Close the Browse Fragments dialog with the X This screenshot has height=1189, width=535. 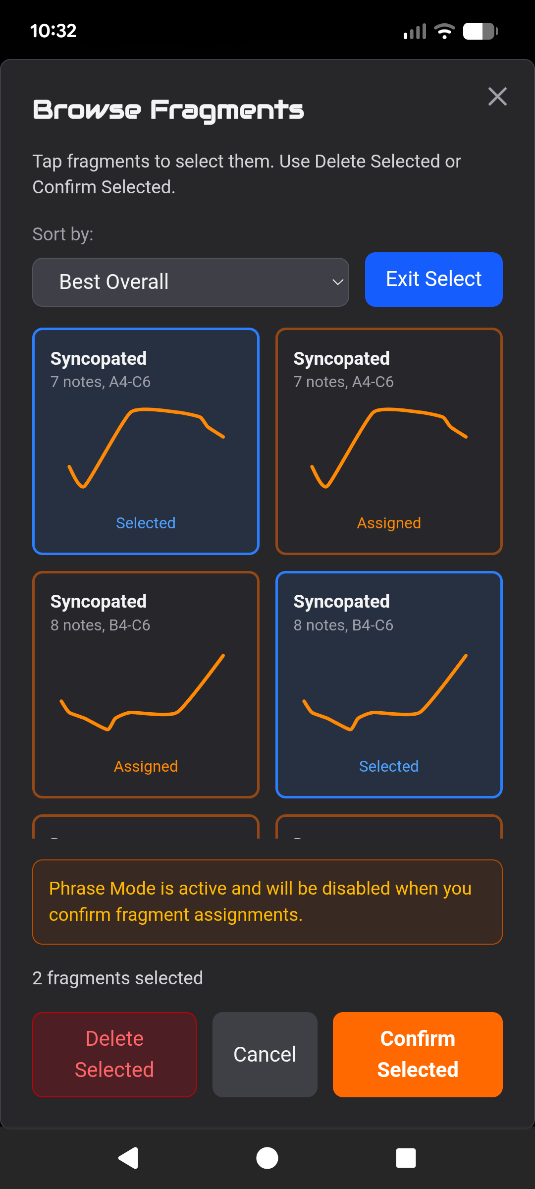(497, 97)
